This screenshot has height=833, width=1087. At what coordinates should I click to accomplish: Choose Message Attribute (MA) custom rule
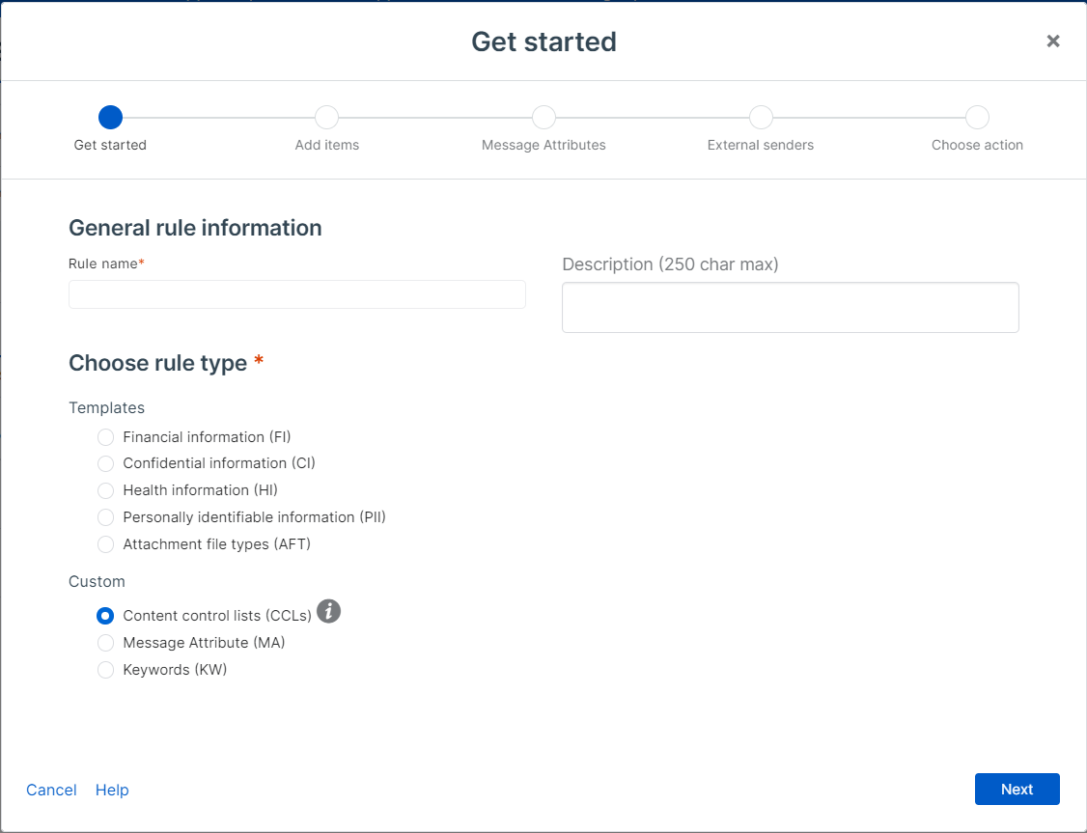point(106,643)
